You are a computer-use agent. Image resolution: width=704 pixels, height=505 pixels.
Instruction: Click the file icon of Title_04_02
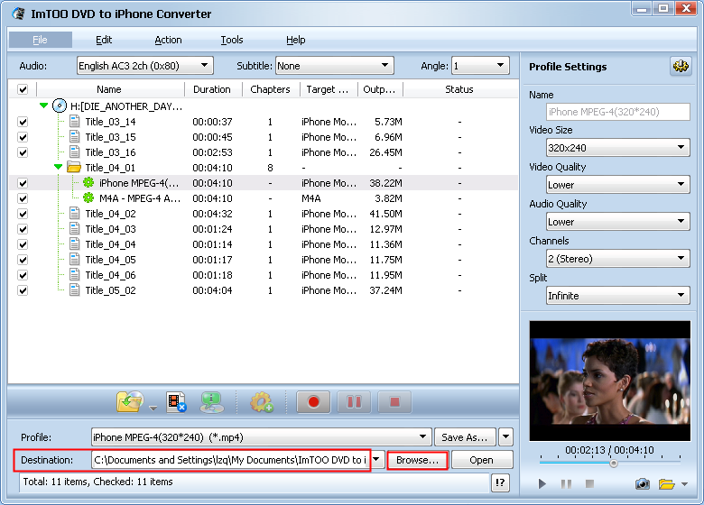(x=75, y=214)
